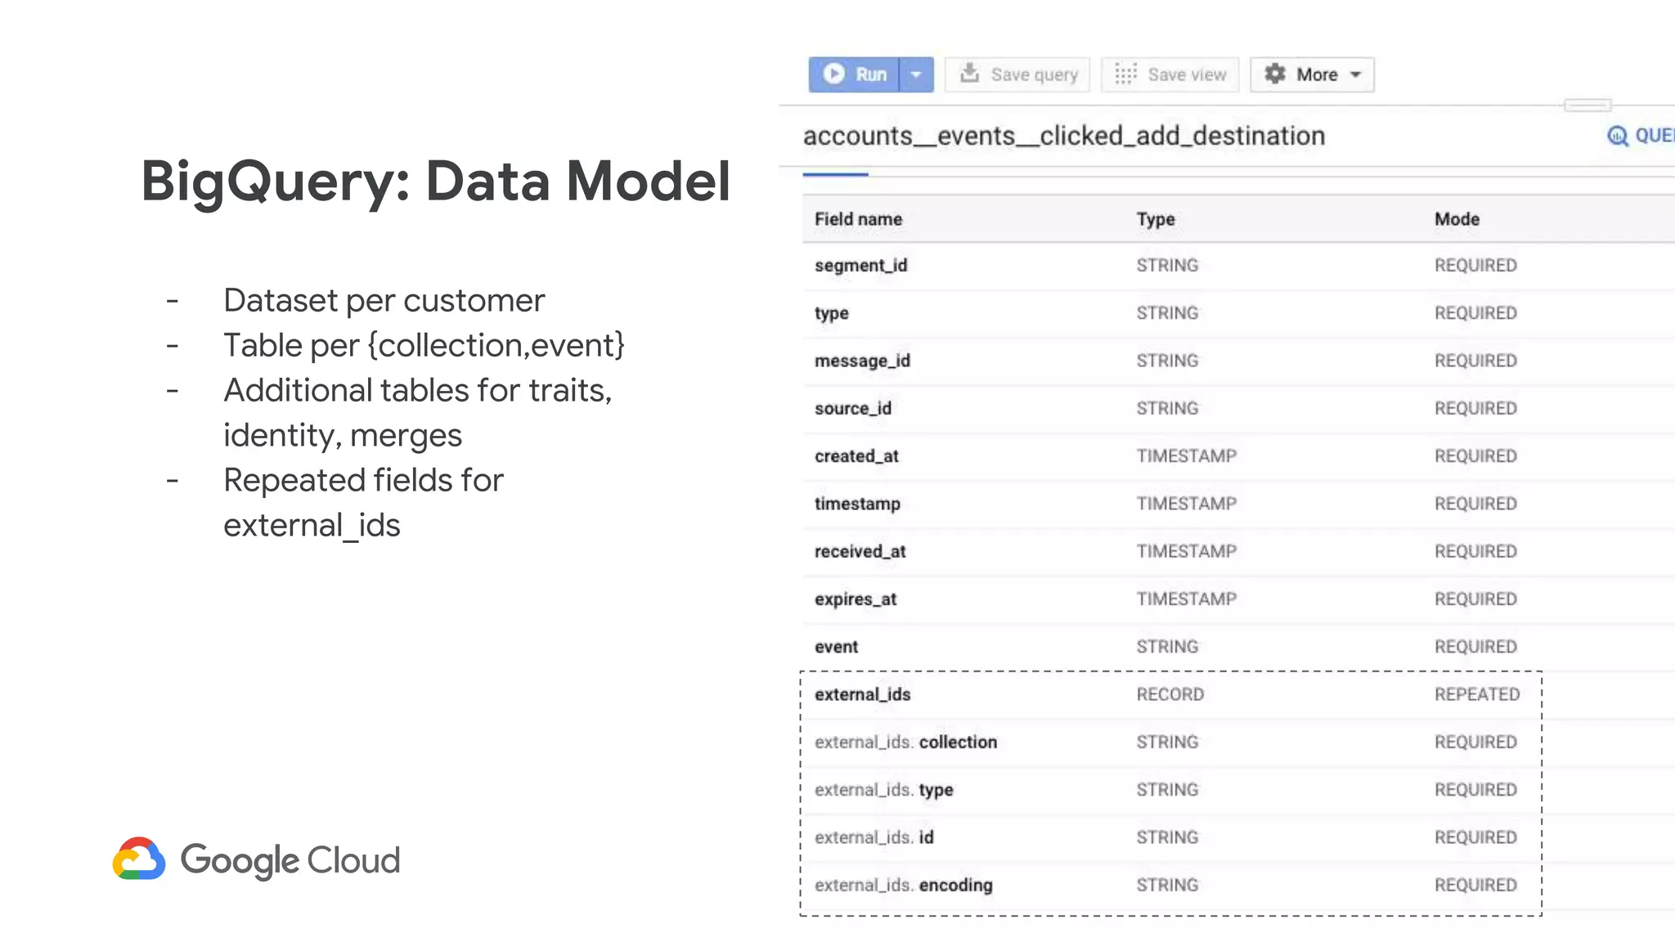
Task: Click the TIMESTAMP type of expires_at
Action: pyautogui.click(x=1186, y=599)
